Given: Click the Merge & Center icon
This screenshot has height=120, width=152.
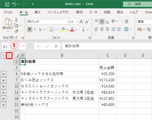Looking at the screenshot, I should point(126,29).
